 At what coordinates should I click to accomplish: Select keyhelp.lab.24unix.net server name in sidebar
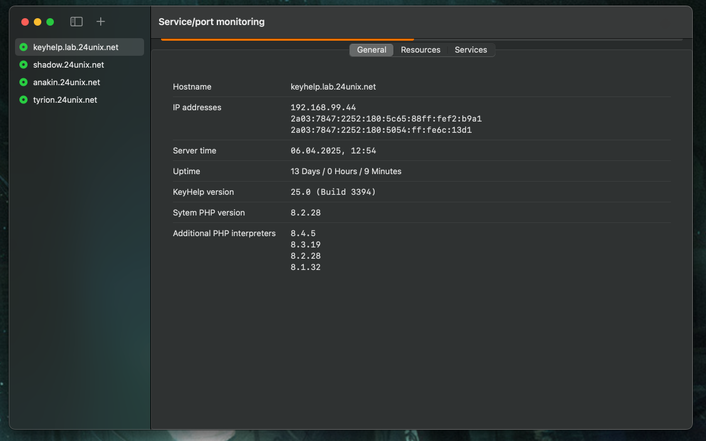point(76,47)
